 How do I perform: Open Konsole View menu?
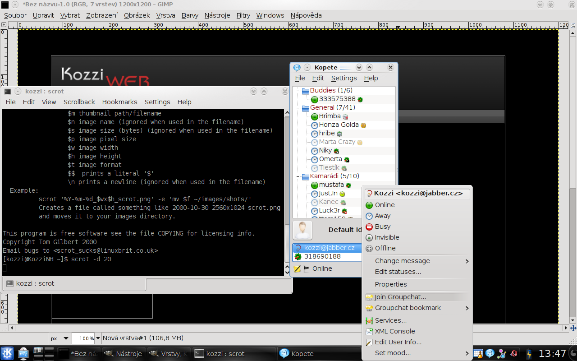[49, 102]
